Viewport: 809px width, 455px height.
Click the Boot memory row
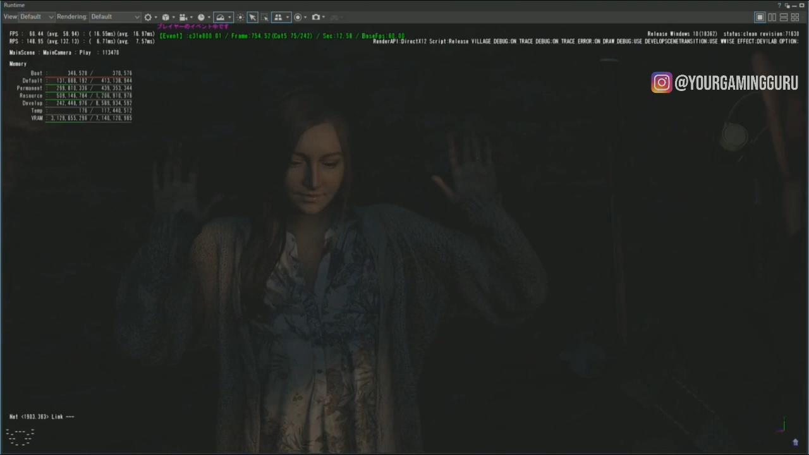[81, 73]
